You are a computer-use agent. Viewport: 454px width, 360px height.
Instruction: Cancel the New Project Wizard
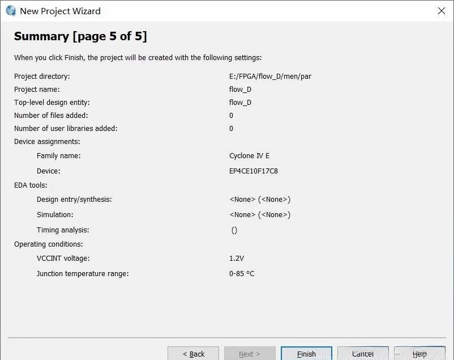click(363, 353)
